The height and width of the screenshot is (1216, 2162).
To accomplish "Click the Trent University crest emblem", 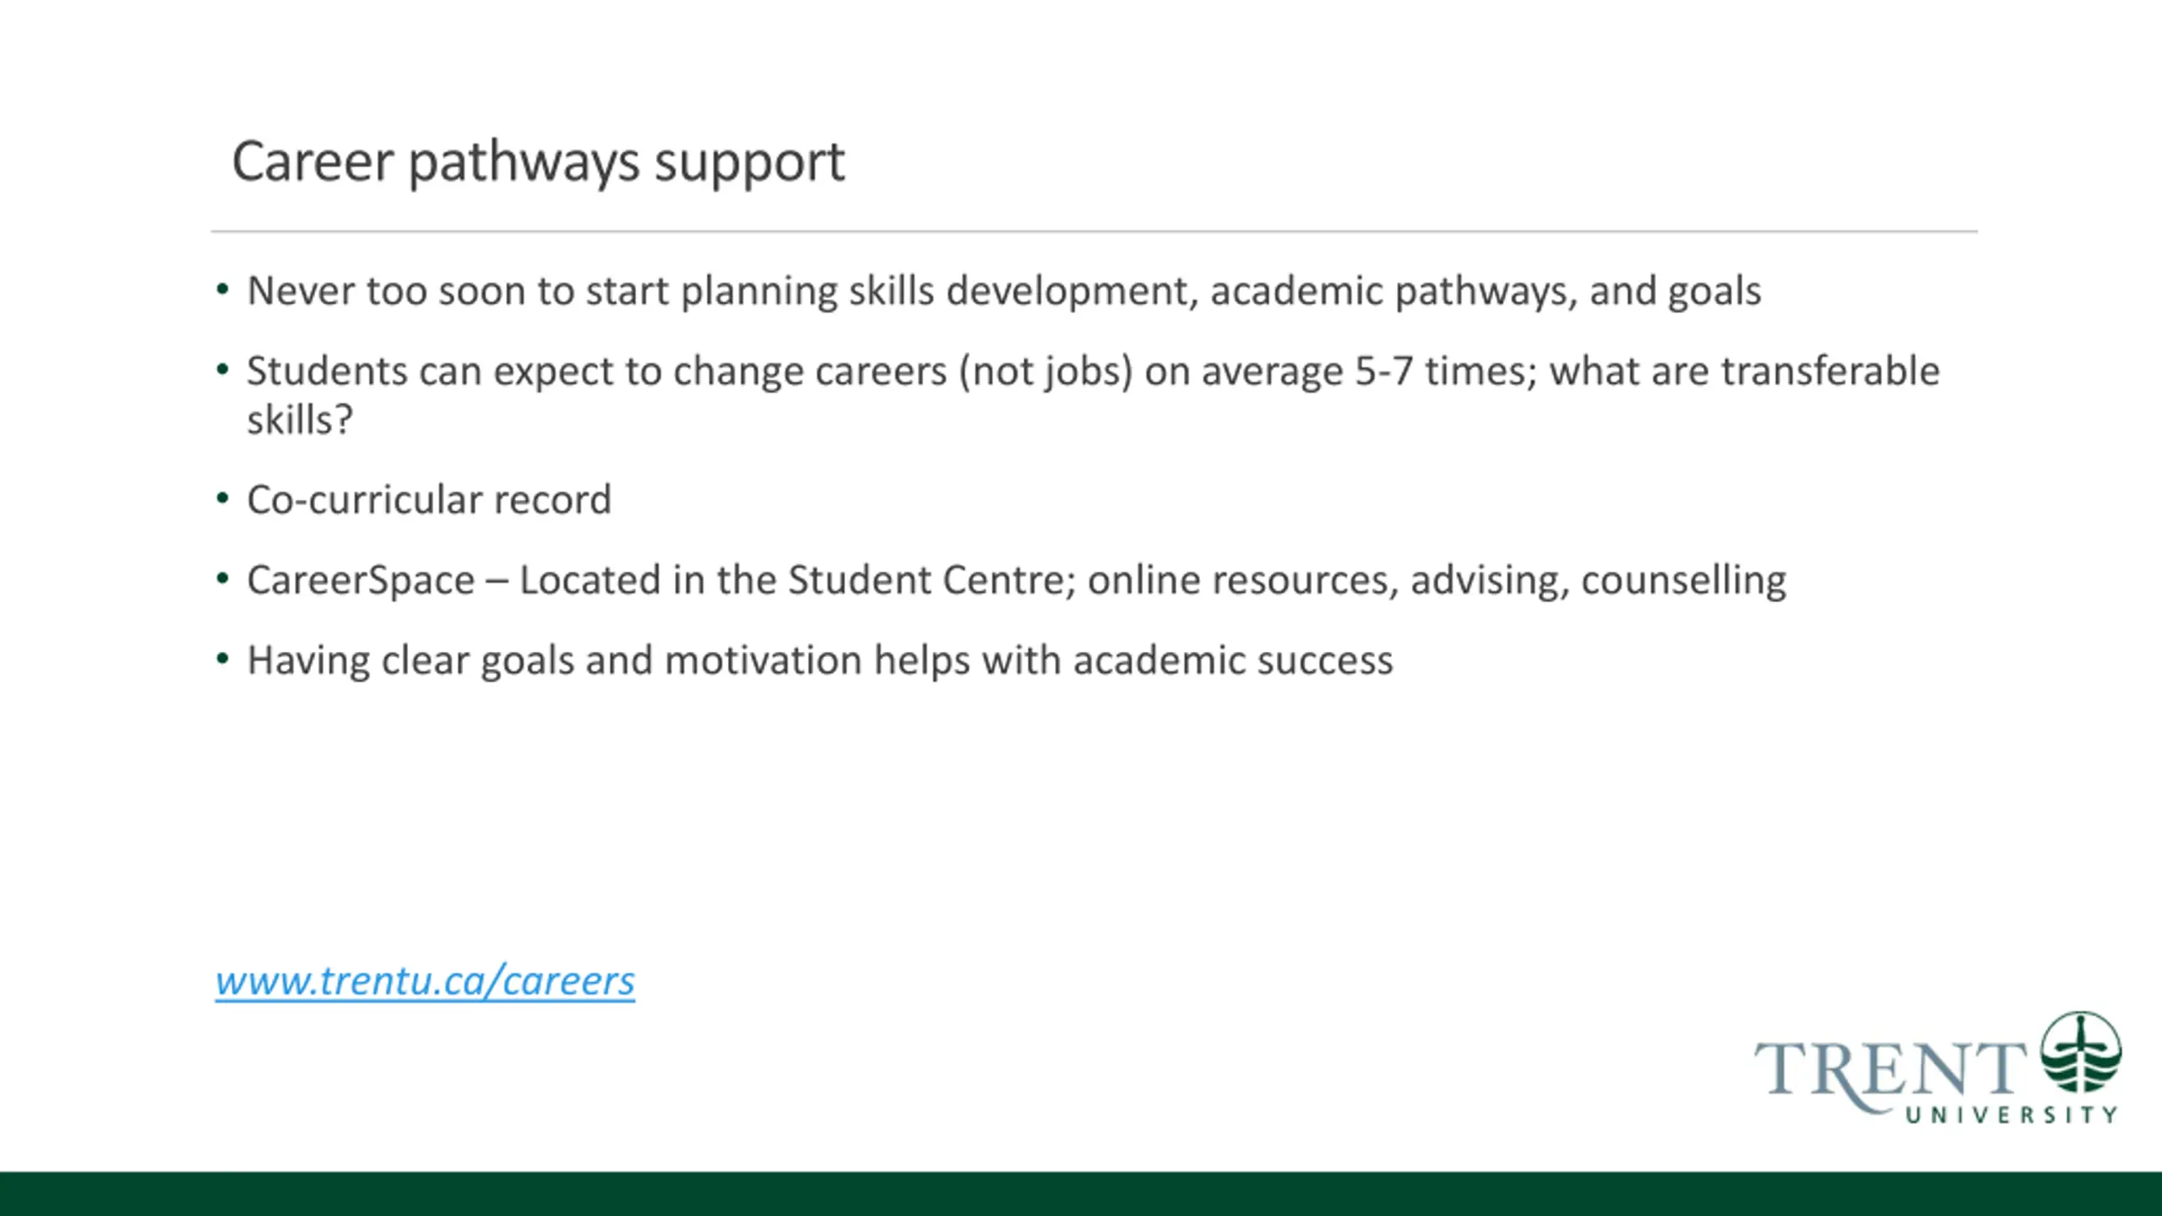I will point(2081,1052).
